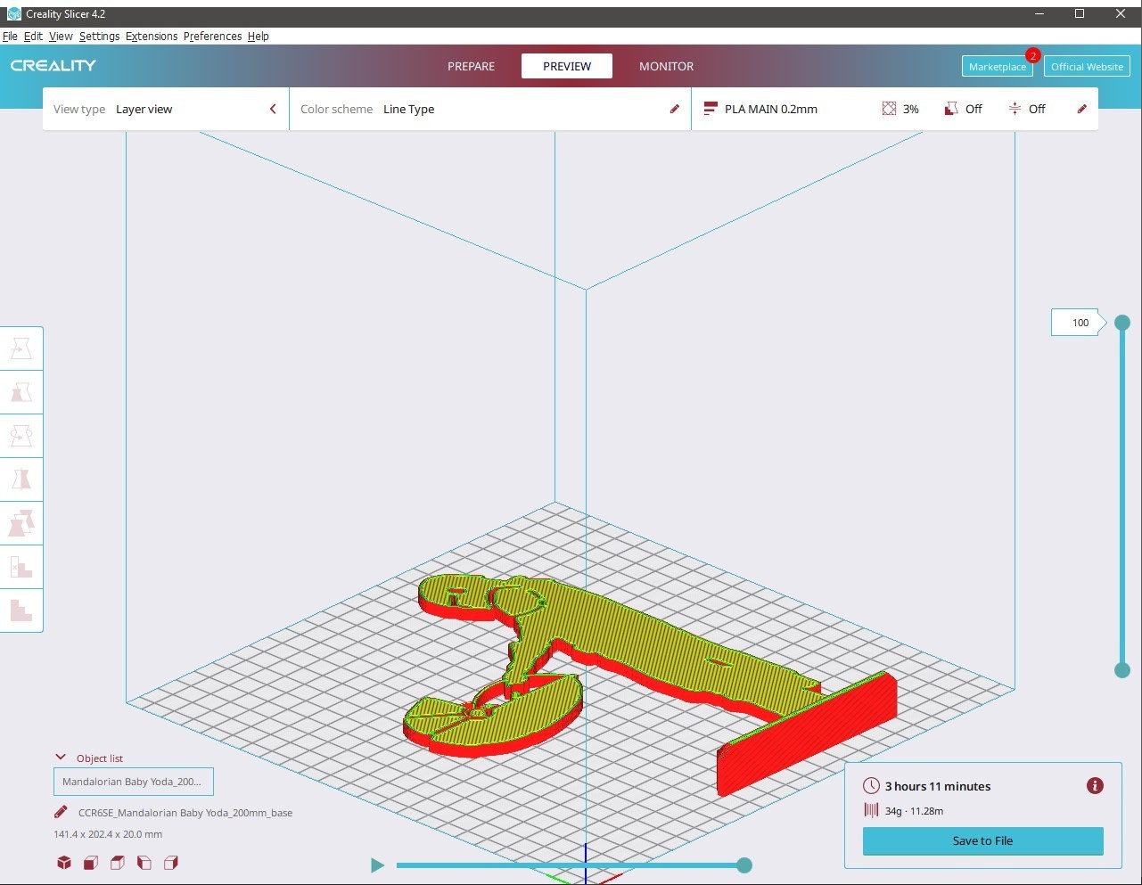Screen dimensions: 1142x885
Task: Click pencil icon to rename the print job
Action: (x=61, y=812)
